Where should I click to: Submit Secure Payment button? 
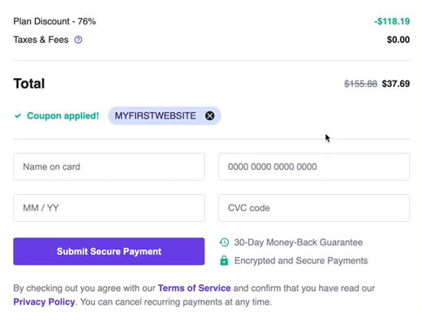point(109,251)
